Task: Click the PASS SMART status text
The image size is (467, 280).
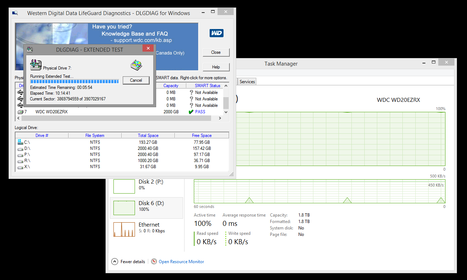Action: pos(200,112)
